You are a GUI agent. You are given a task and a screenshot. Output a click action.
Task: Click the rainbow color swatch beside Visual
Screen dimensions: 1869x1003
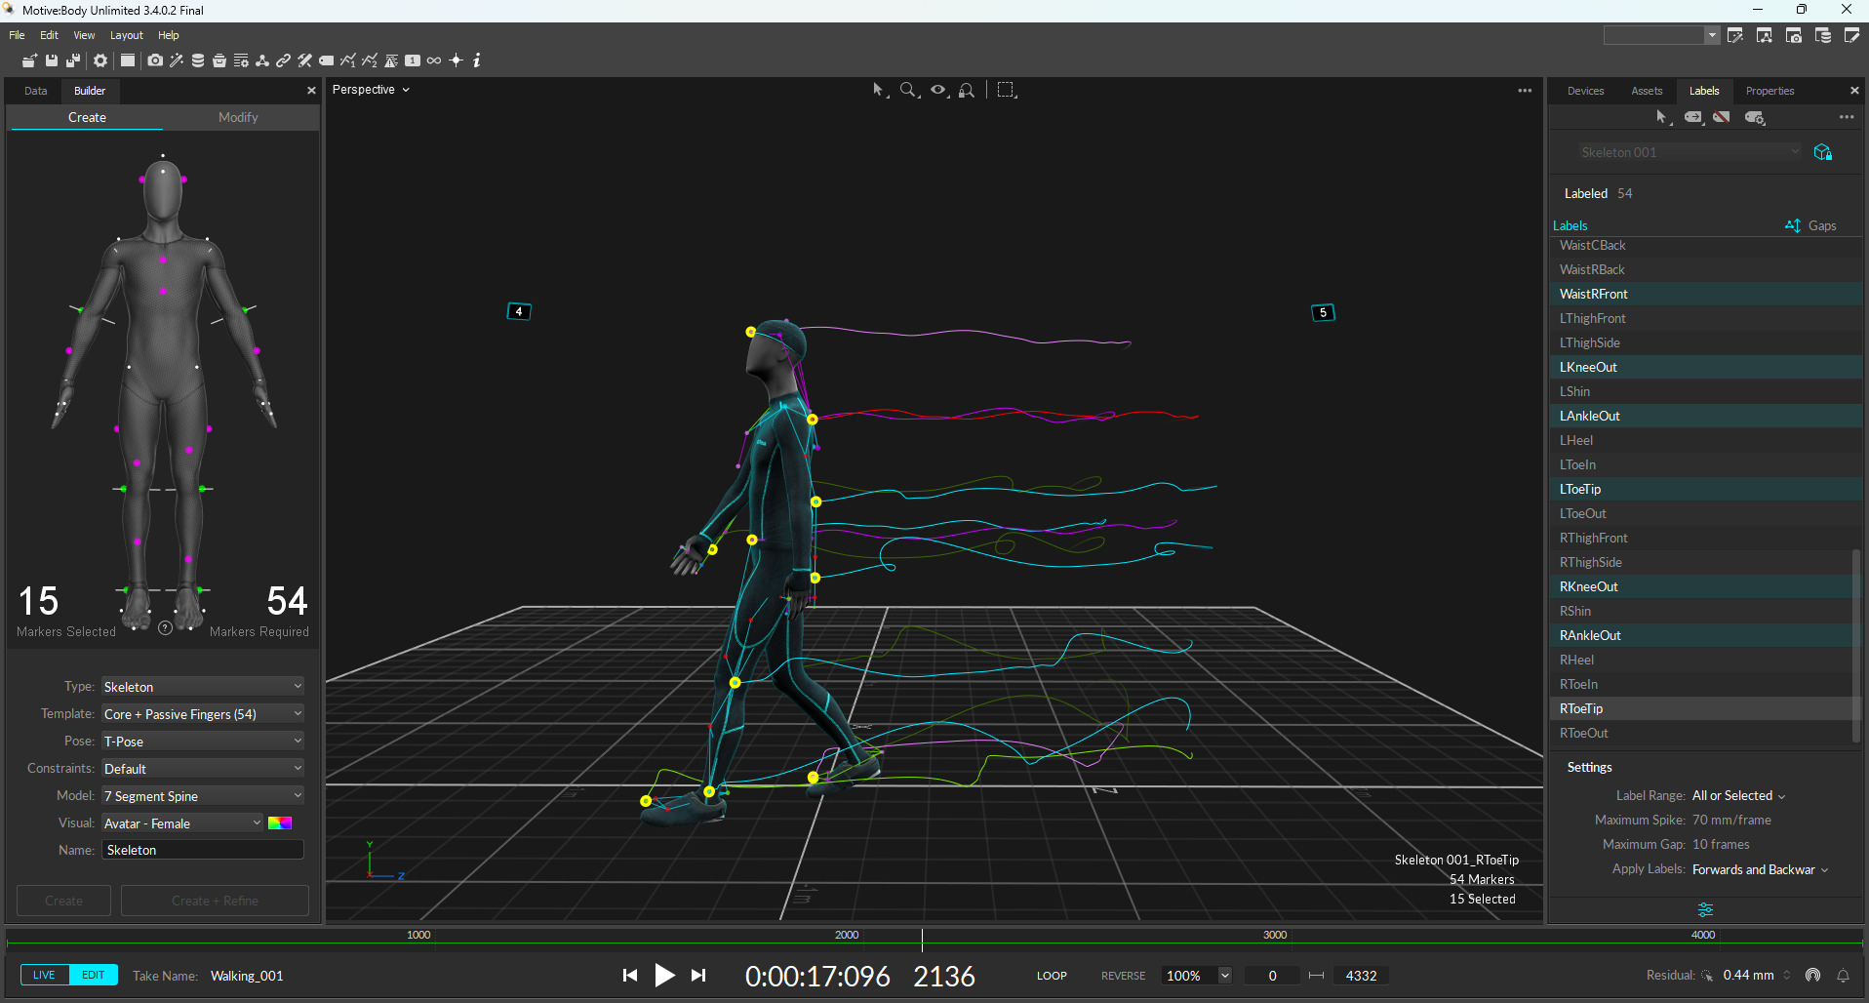280,823
